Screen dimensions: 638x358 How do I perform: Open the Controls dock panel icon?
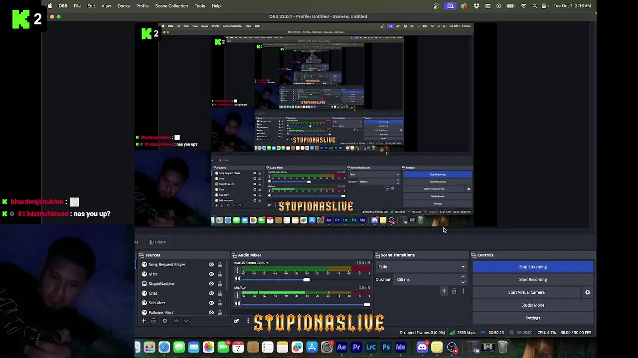[x=474, y=255]
